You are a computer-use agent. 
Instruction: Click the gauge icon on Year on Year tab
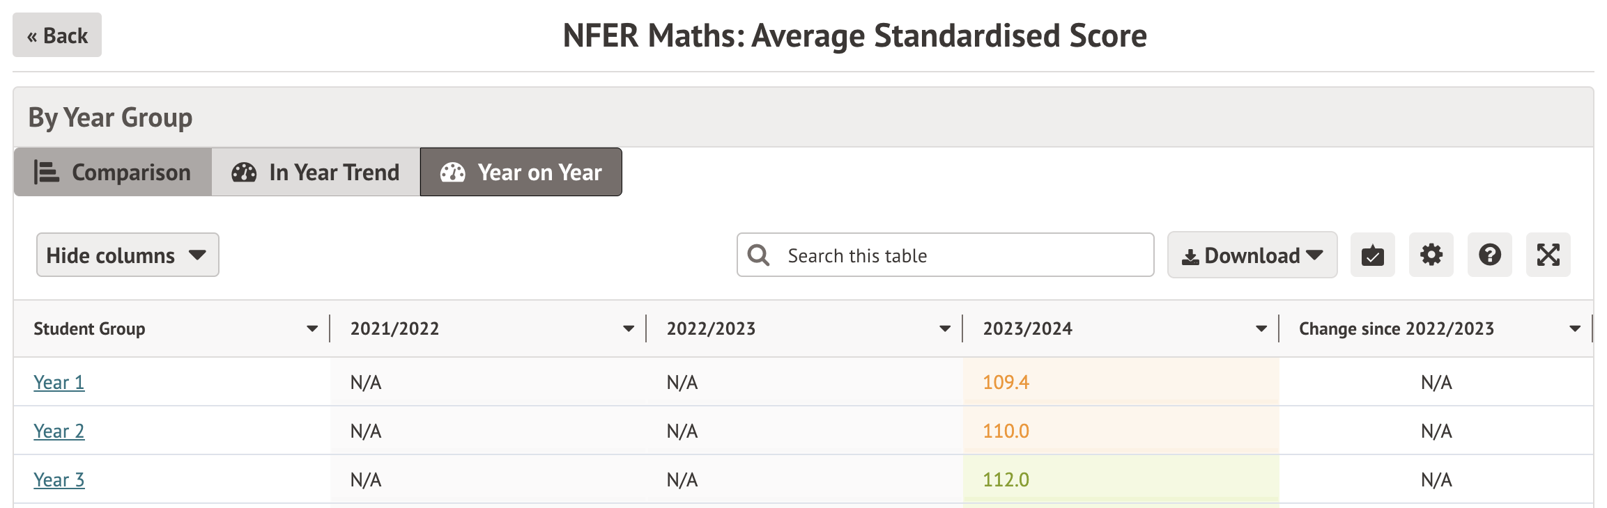click(x=453, y=173)
